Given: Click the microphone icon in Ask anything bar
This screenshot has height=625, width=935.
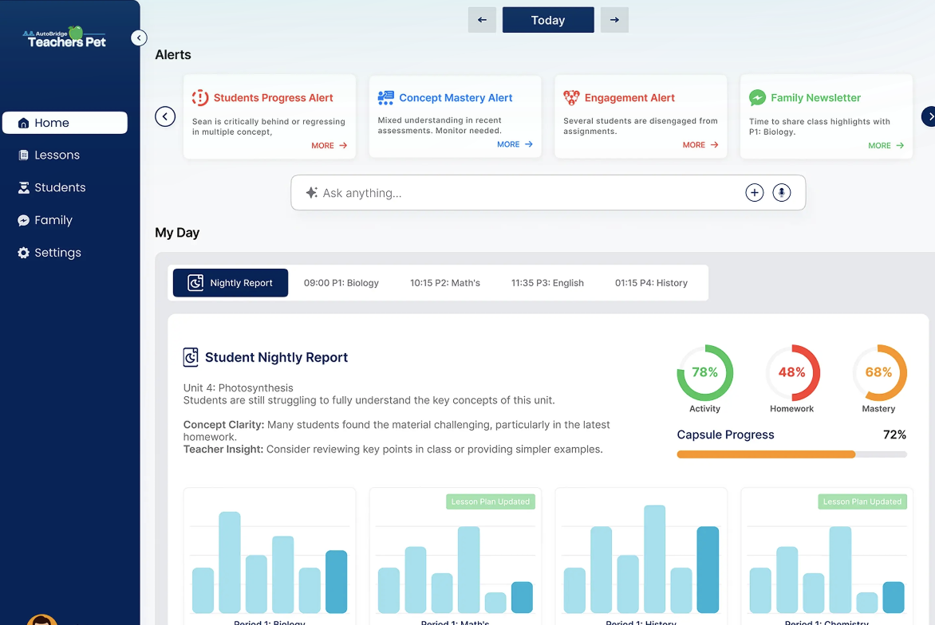Looking at the screenshot, I should click(x=781, y=192).
